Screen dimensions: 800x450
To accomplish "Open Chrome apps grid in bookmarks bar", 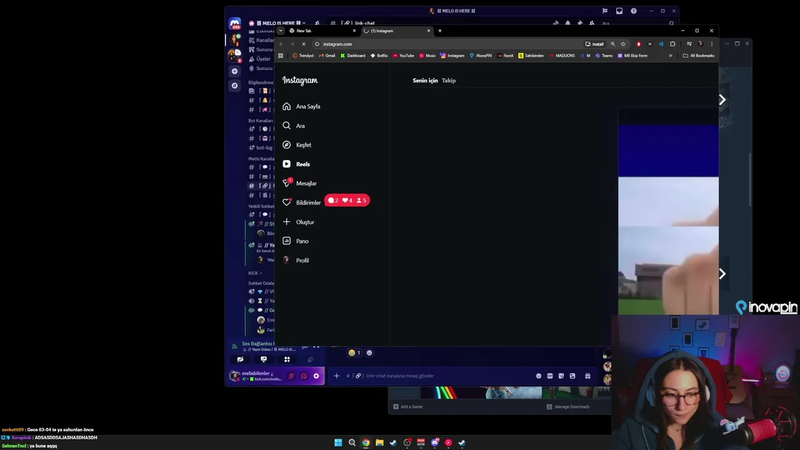I will click(x=281, y=56).
